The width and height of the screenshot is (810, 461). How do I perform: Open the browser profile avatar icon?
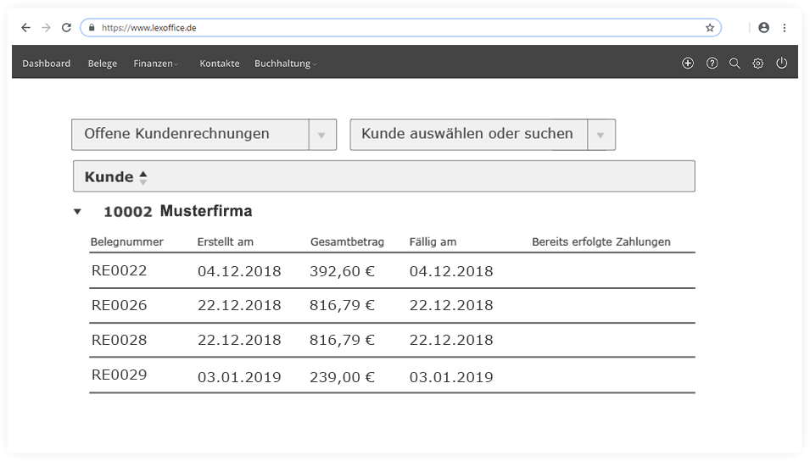763,28
